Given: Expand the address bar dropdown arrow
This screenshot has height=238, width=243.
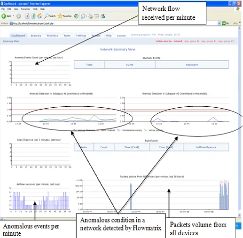Looking at the screenshot, I should click(219, 23).
